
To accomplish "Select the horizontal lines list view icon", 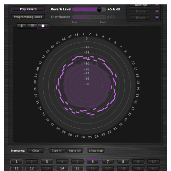I will coord(32,26).
